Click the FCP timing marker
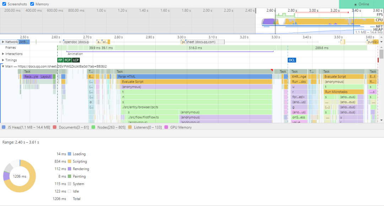The image size is (384, 206). 67,60
